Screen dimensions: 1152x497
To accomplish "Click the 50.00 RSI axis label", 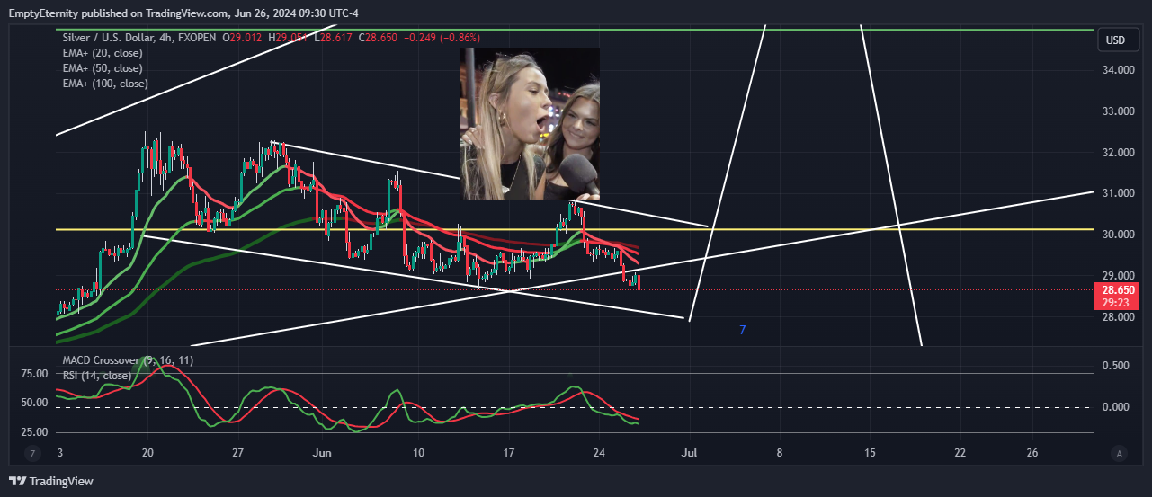I will click(34, 403).
